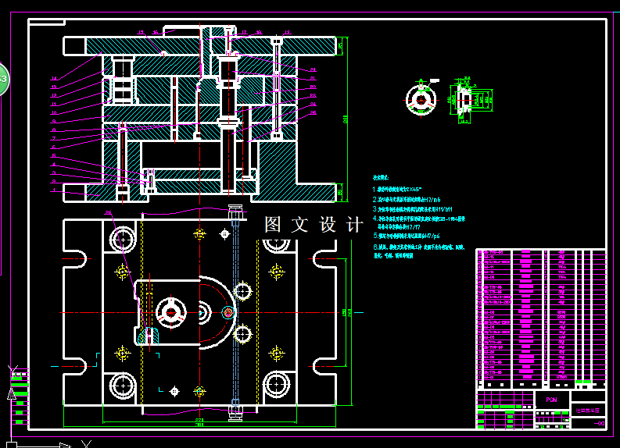620x448 pixels.
Task: Select part callout number 9 in section view
Action: pyautogui.click(x=54, y=121)
